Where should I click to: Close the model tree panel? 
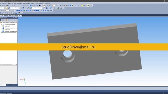17,18
